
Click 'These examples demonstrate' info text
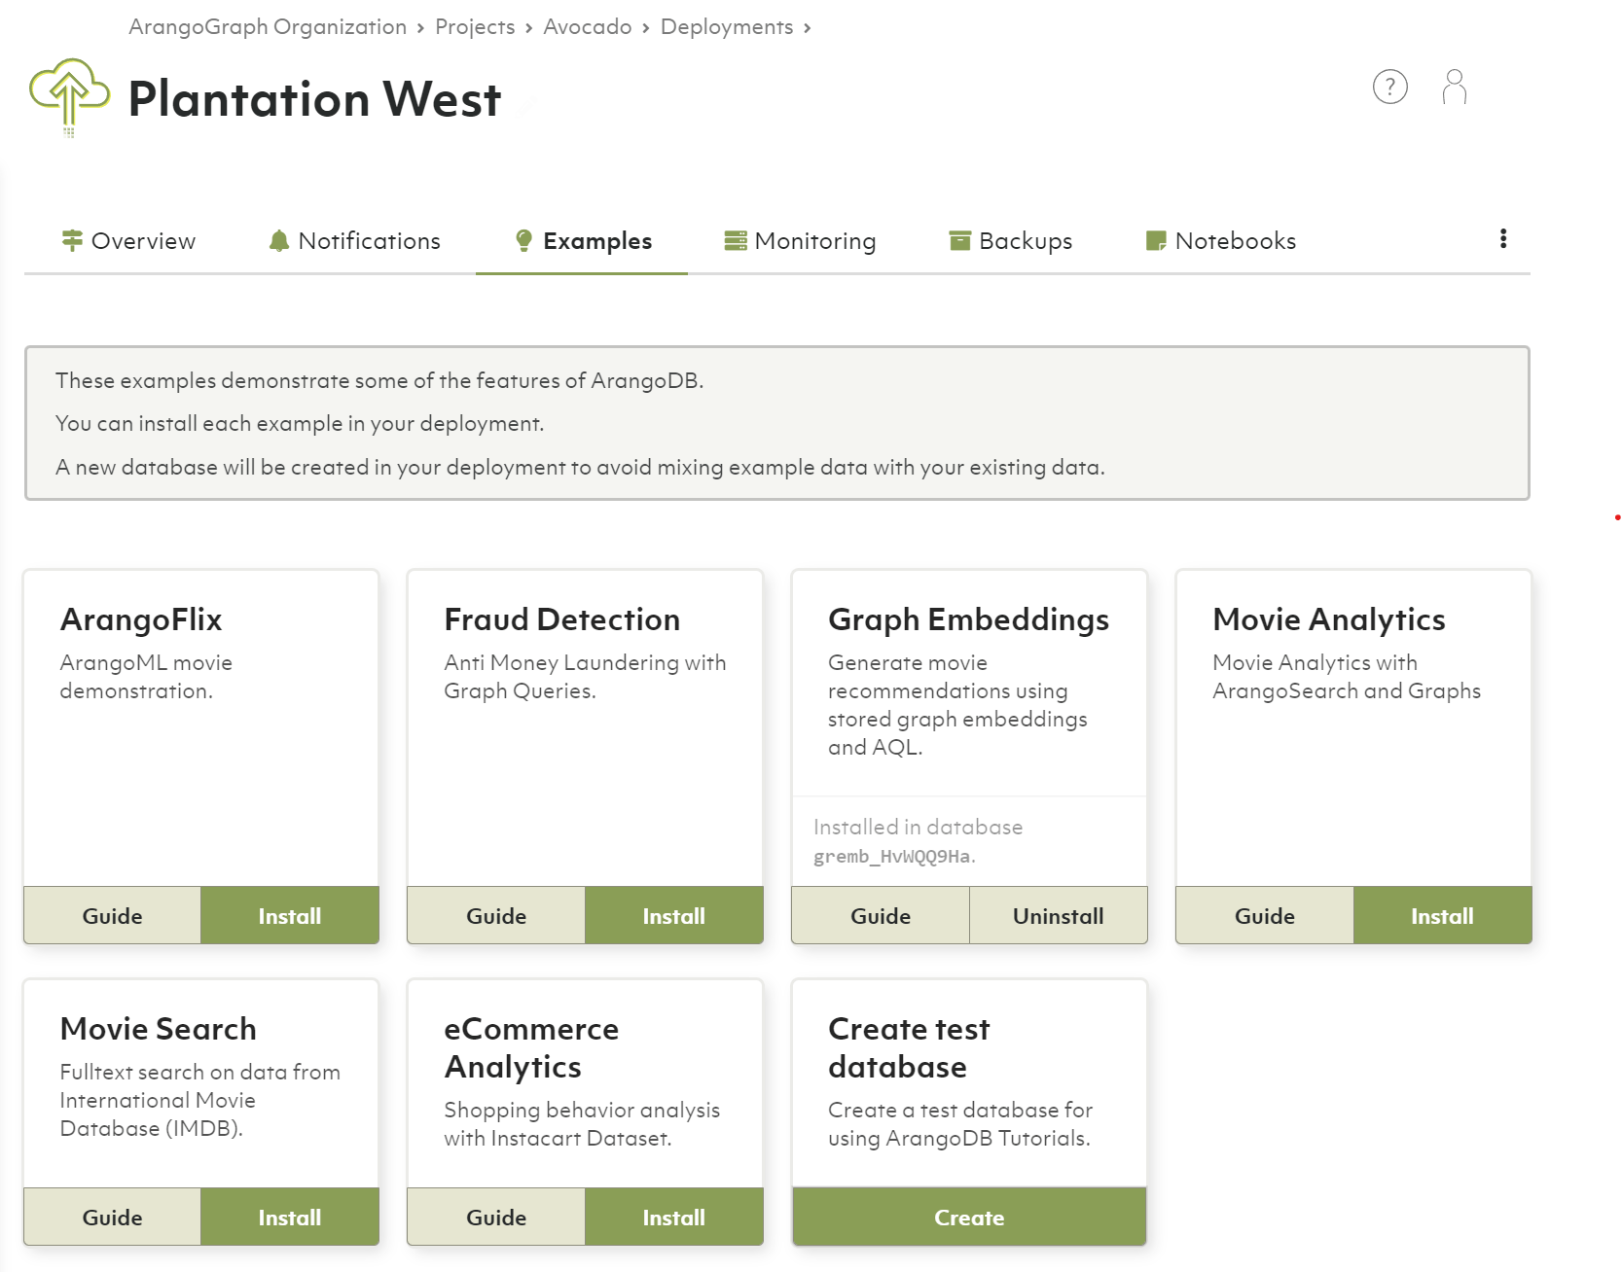379,380
